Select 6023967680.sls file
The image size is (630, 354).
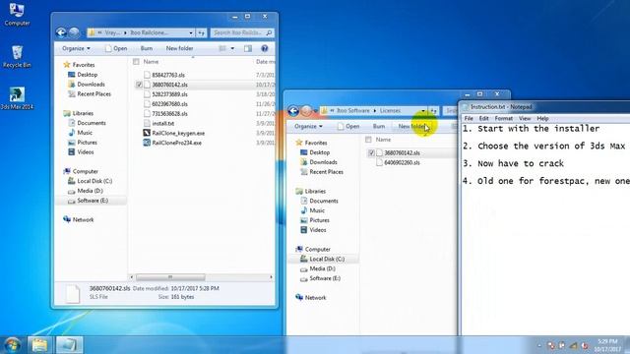click(x=165, y=104)
